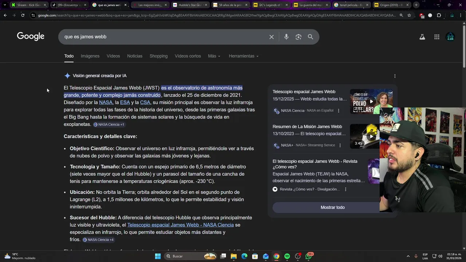Open the tab search dropdown arrow

[x=4, y=5]
